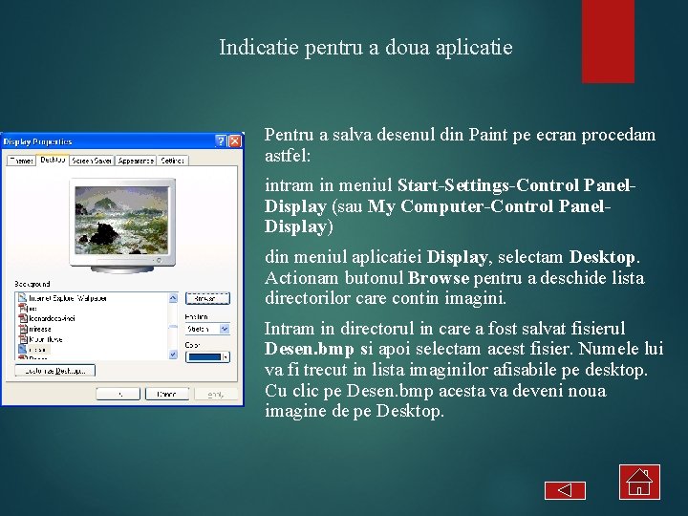688x516 pixels.
Task: Click the bold word Browse in slide text
Action: point(439,278)
